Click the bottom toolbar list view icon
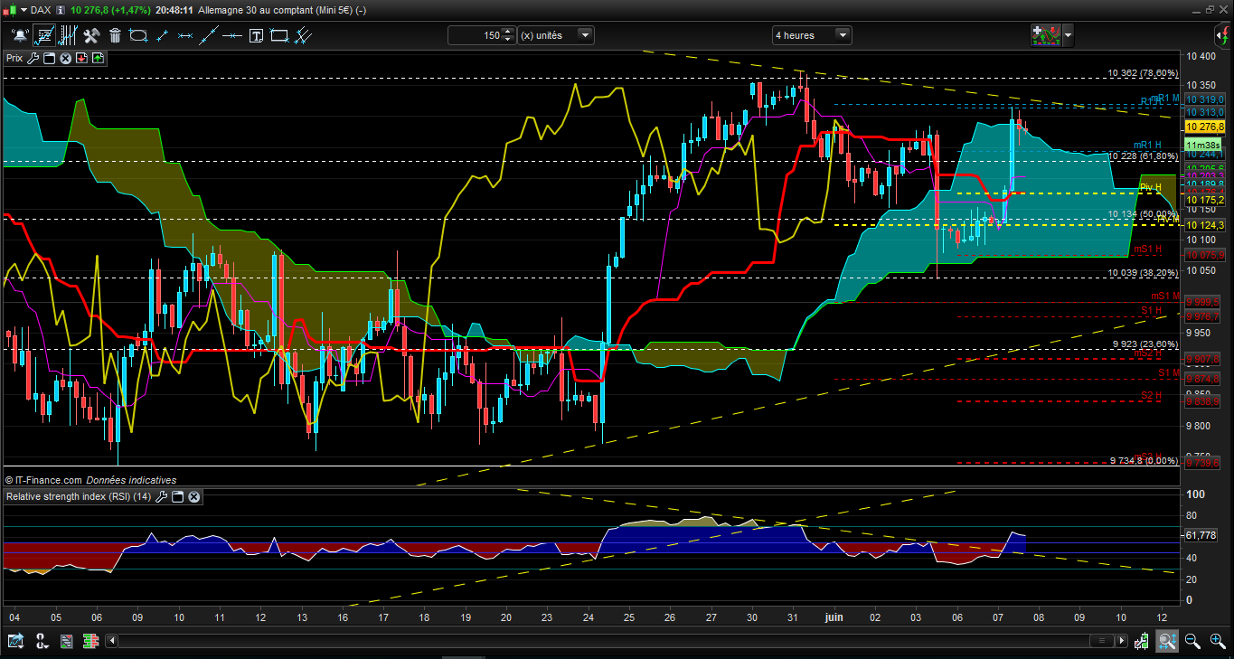 pos(65,641)
